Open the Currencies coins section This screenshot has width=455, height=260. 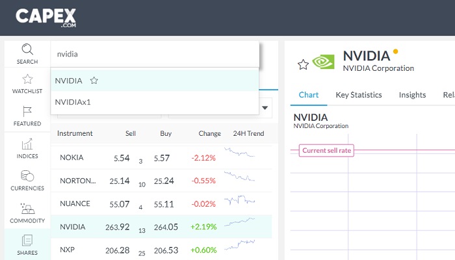click(27, 181)
